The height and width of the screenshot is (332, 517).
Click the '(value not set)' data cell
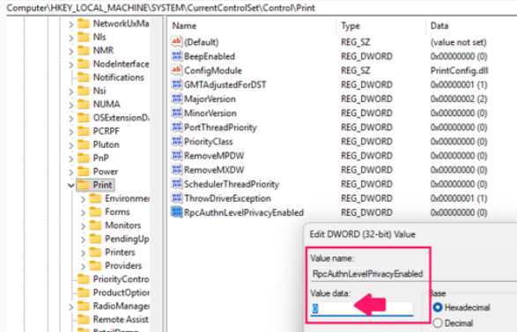pyautogui.click(x=458, y=42)
